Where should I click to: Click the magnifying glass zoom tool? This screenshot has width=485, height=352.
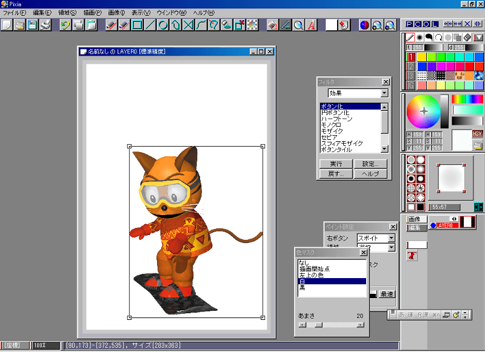click(298, 25)
